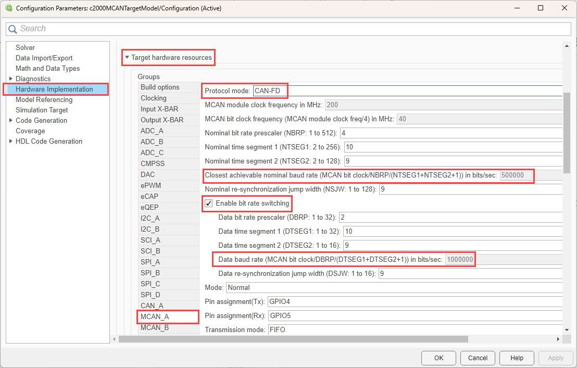
Task: Open the Transmission mode dropdown
Action: pos(414,329)
